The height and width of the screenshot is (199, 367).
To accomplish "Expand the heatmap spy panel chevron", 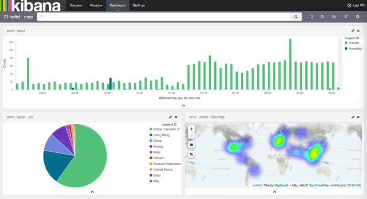I will pyautogui.click(x=275, y=192).
